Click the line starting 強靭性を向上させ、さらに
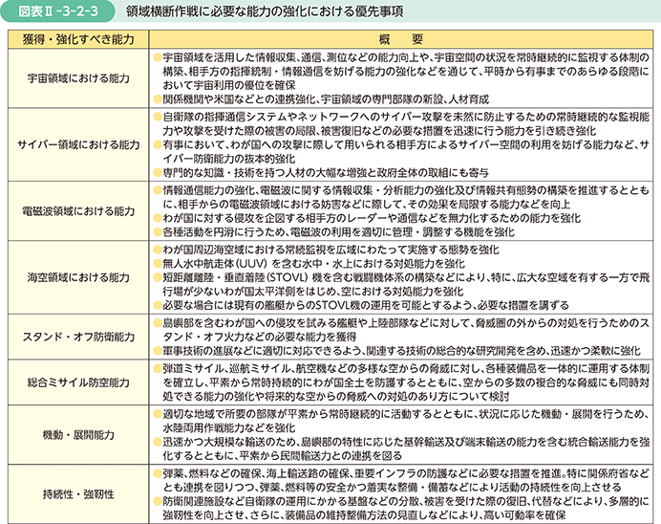The width and height of the screenshot is (661, 524). [x=365, y=515]
